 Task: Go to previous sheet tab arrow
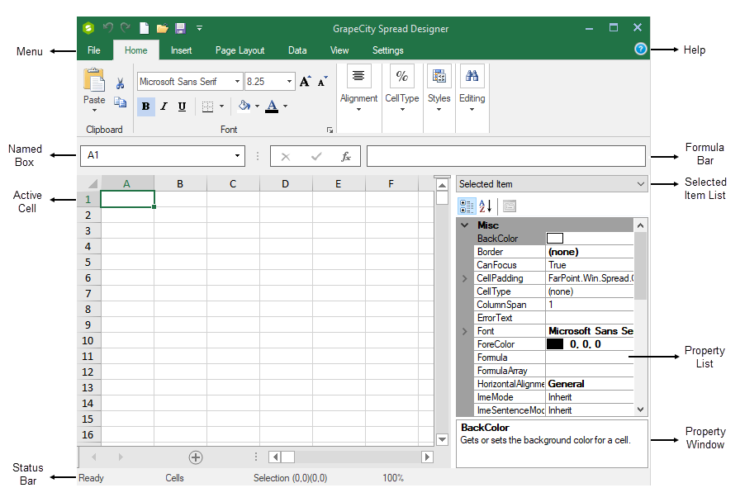(x=94, y=457)
